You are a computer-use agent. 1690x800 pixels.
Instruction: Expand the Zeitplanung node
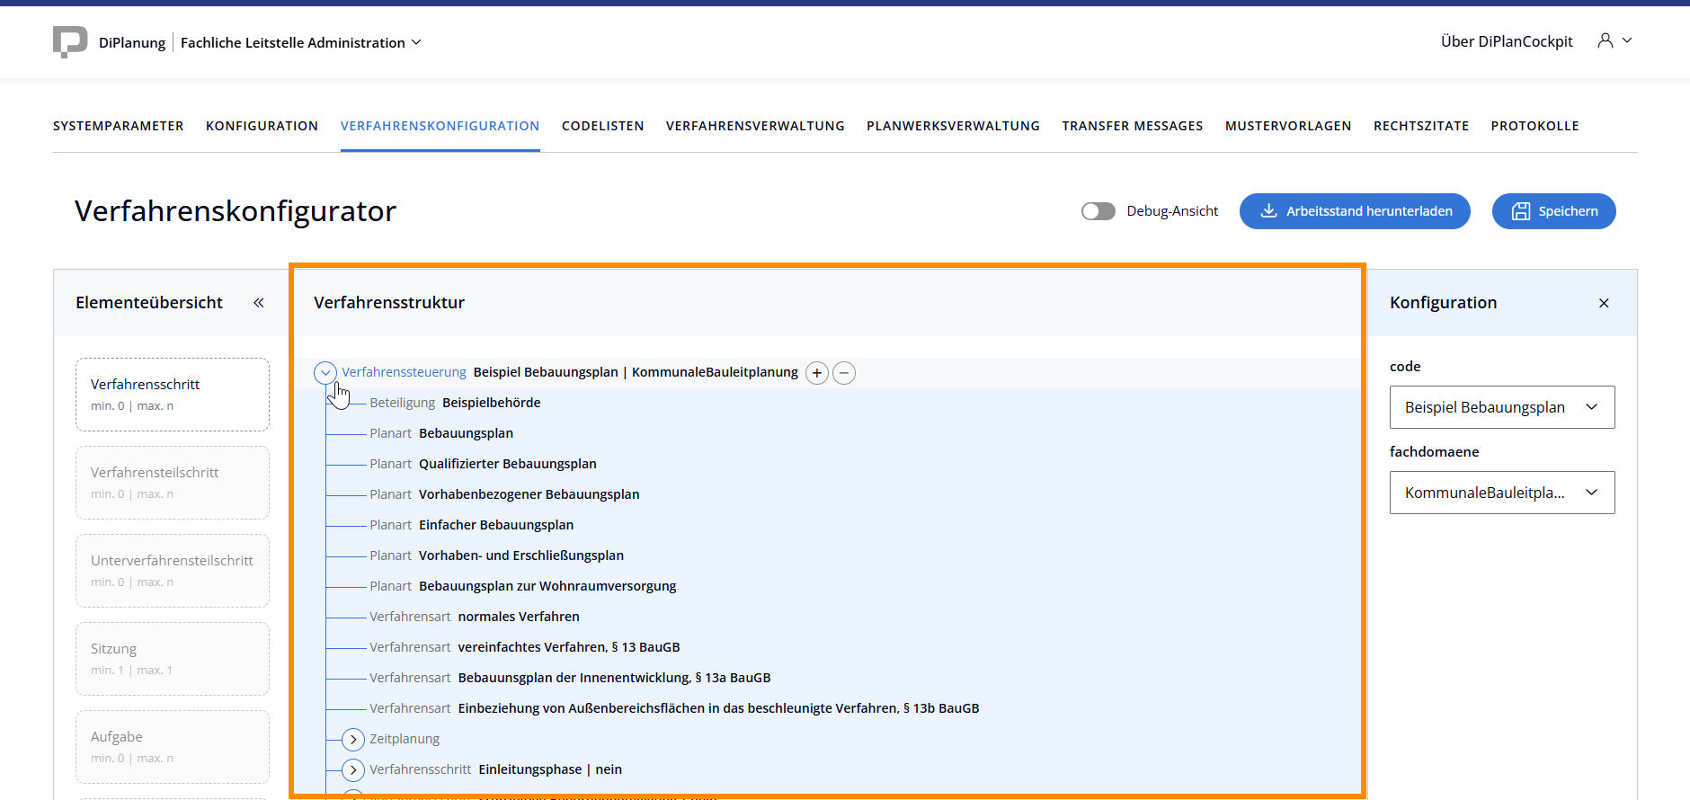pos(353,739)
